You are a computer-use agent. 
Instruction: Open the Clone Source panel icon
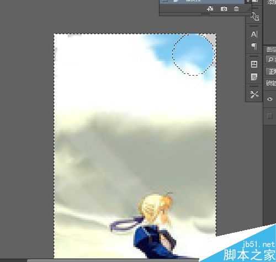[255, 17]
